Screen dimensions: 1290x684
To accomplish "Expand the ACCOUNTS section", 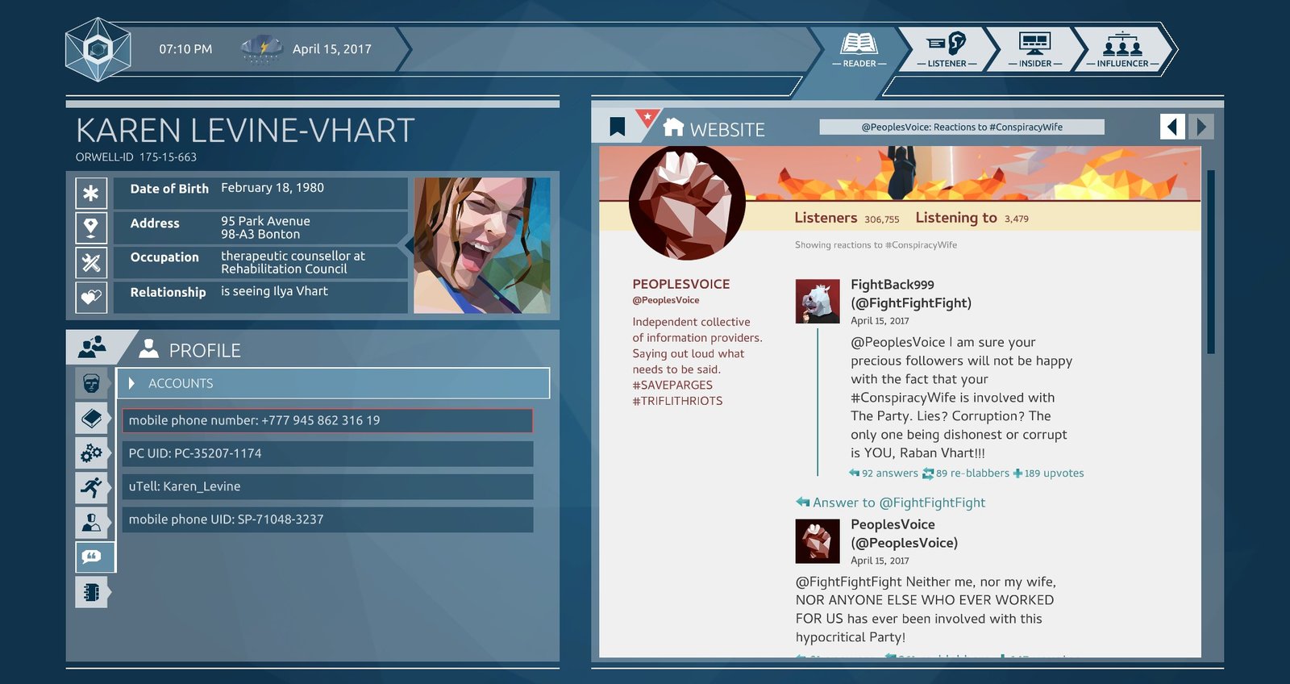I will click(x=334, y=383).
